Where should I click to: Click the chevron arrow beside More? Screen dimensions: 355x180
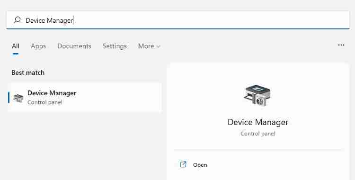[x=159, y=47]
